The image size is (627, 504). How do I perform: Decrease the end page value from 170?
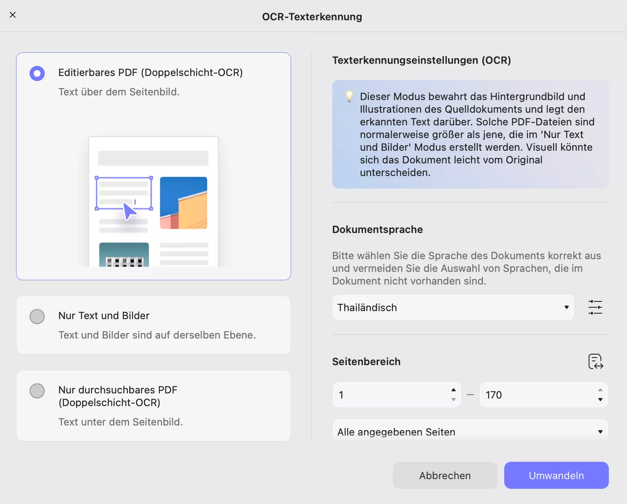coord(600,400)
